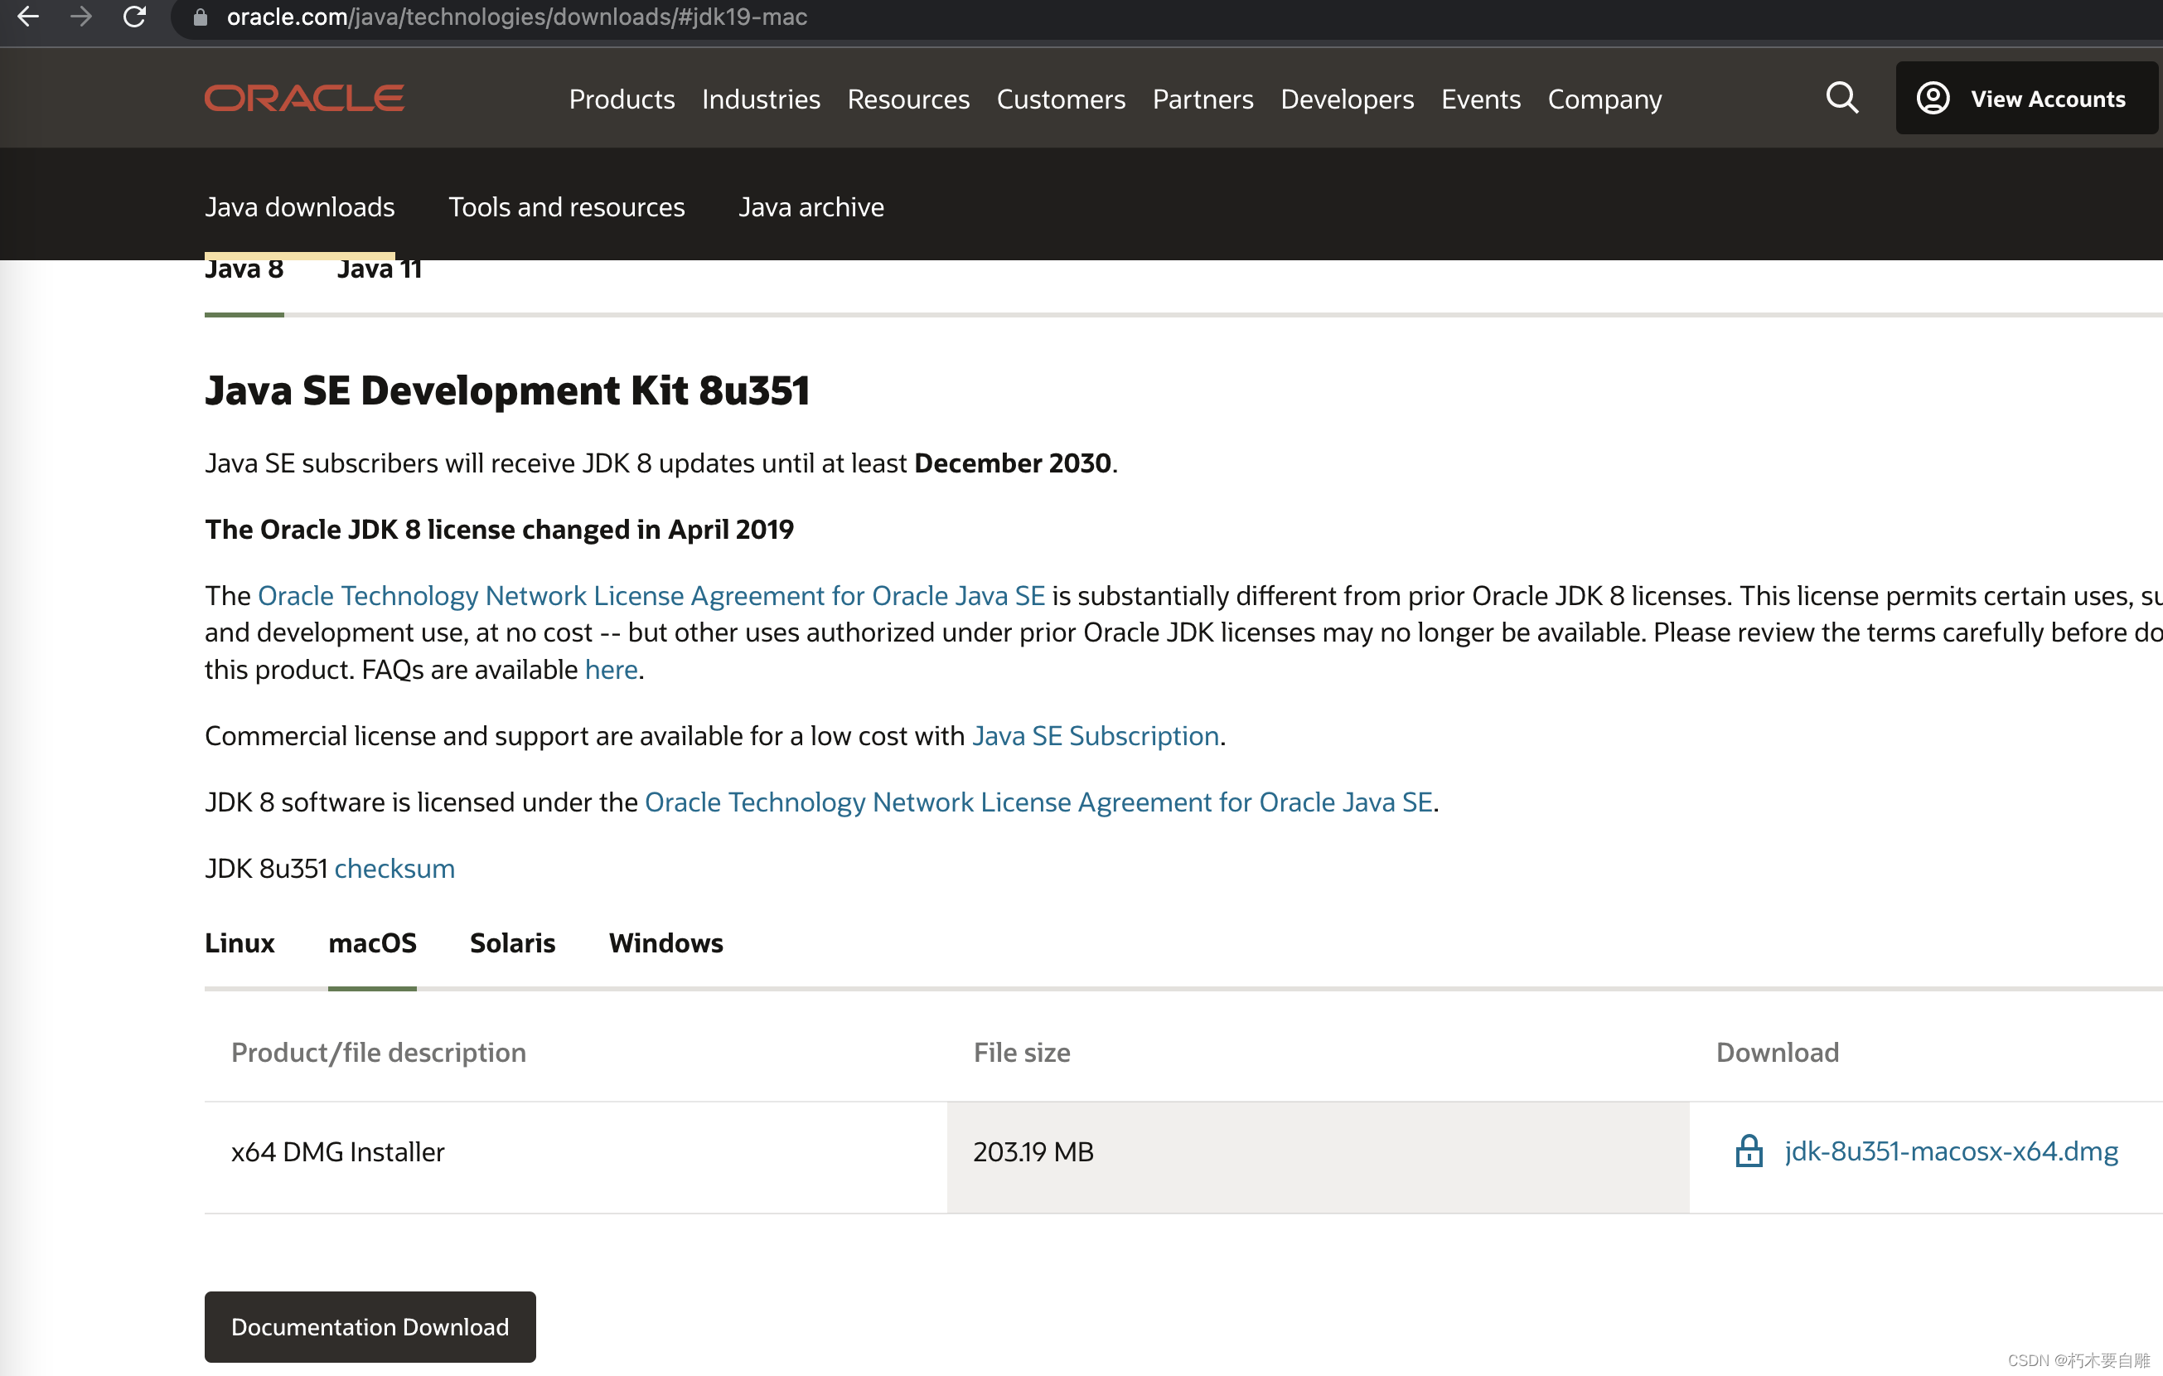The image size is (2163, 1376).
Task: Click the bold 'December 2030' text
Action: coord(1013,463)
